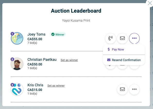Screen dimensions: 153x109
Task: Click the Joey Toms bidder name
Action: point(37,34)
